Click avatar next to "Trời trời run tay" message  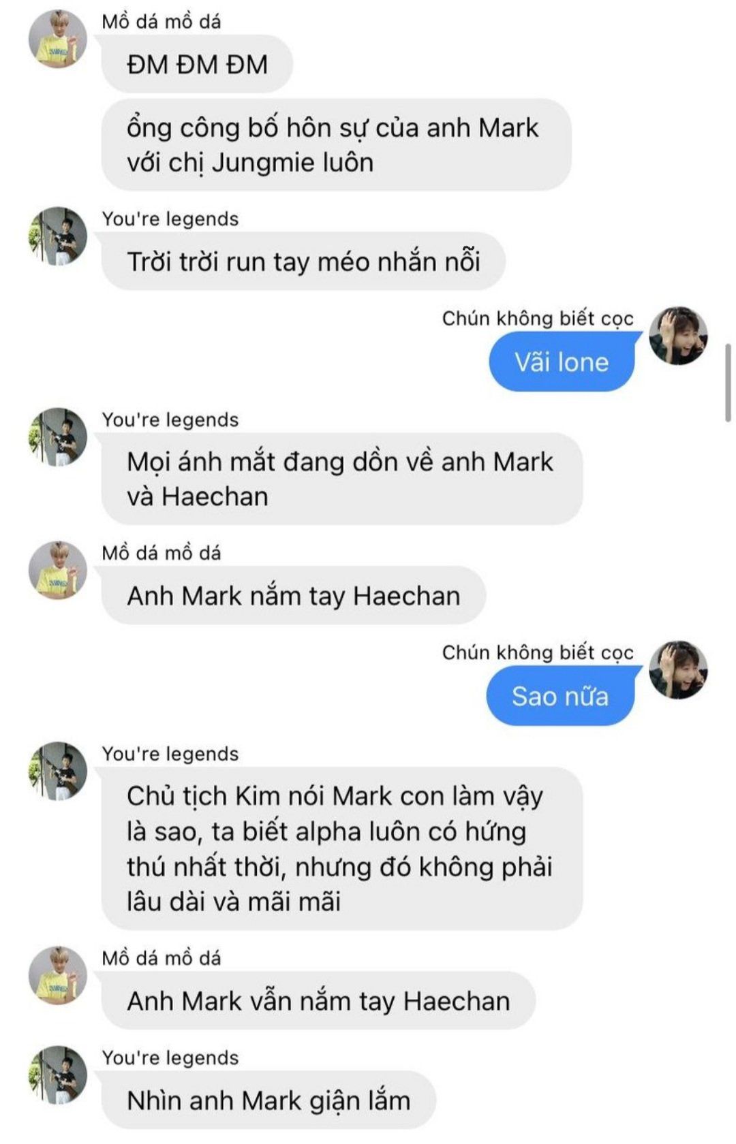[x=58, y=236]
